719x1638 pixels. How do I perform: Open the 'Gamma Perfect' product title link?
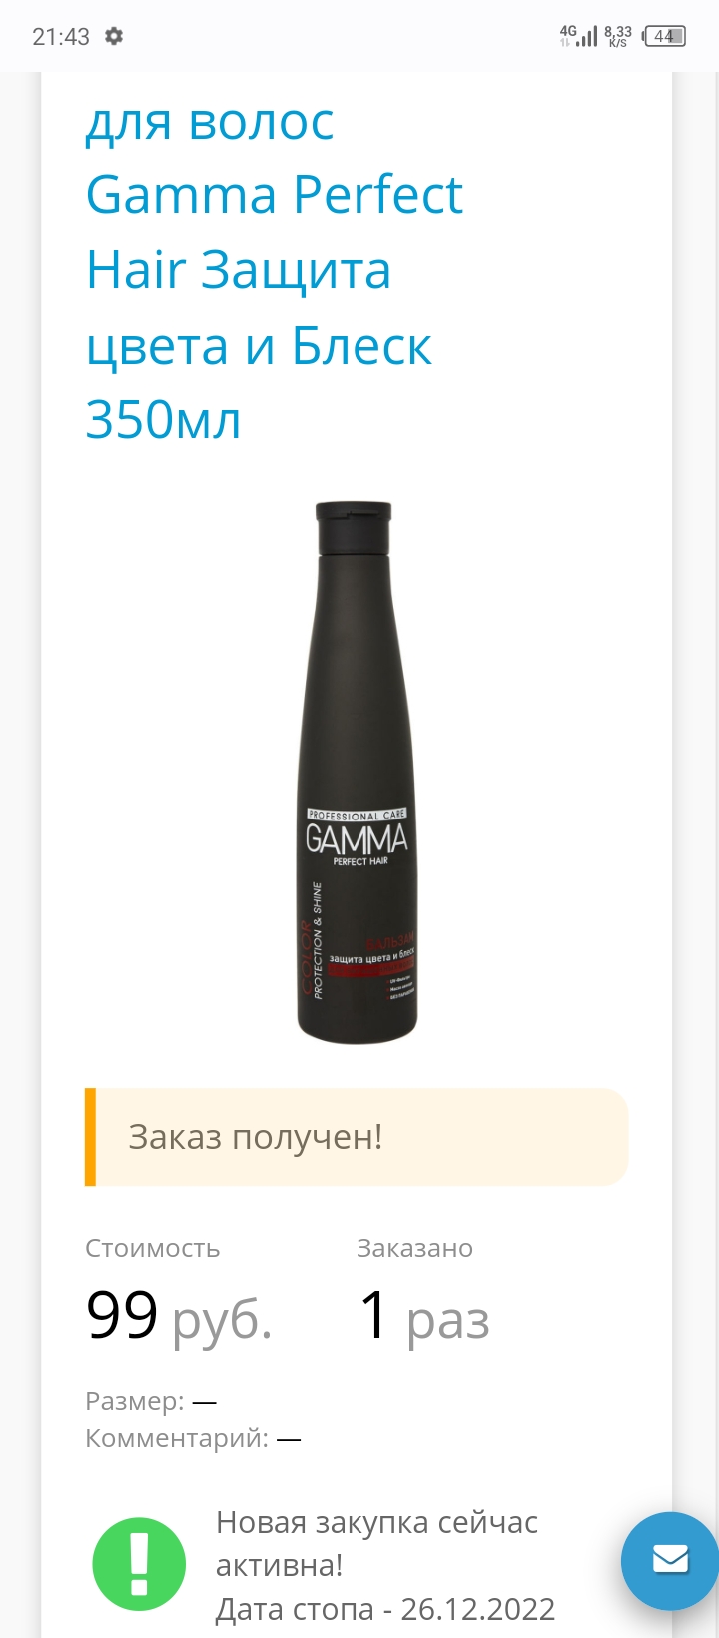274,194
